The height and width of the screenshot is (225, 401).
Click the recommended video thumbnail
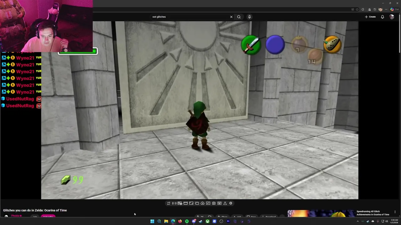[321, 213]
